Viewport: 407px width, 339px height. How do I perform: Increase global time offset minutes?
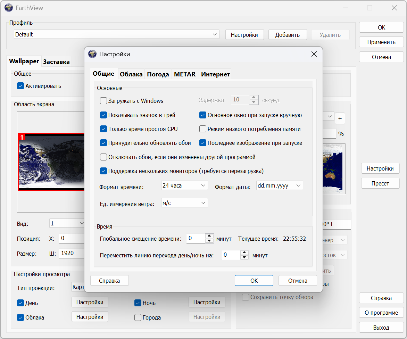pyautogui.click(x=209, y=236)
